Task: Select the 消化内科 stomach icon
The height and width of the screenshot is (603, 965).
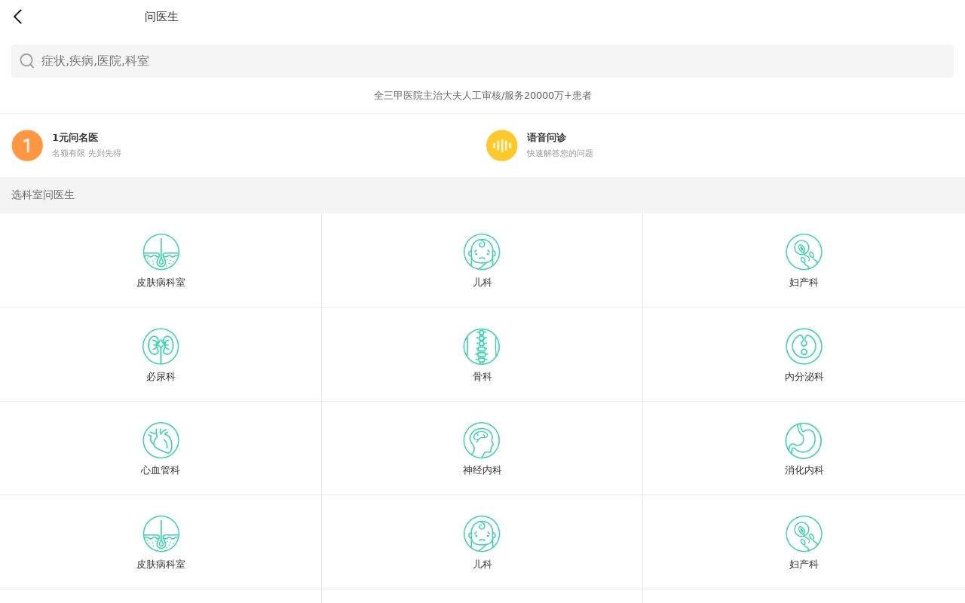Action: tap(804, 440)
